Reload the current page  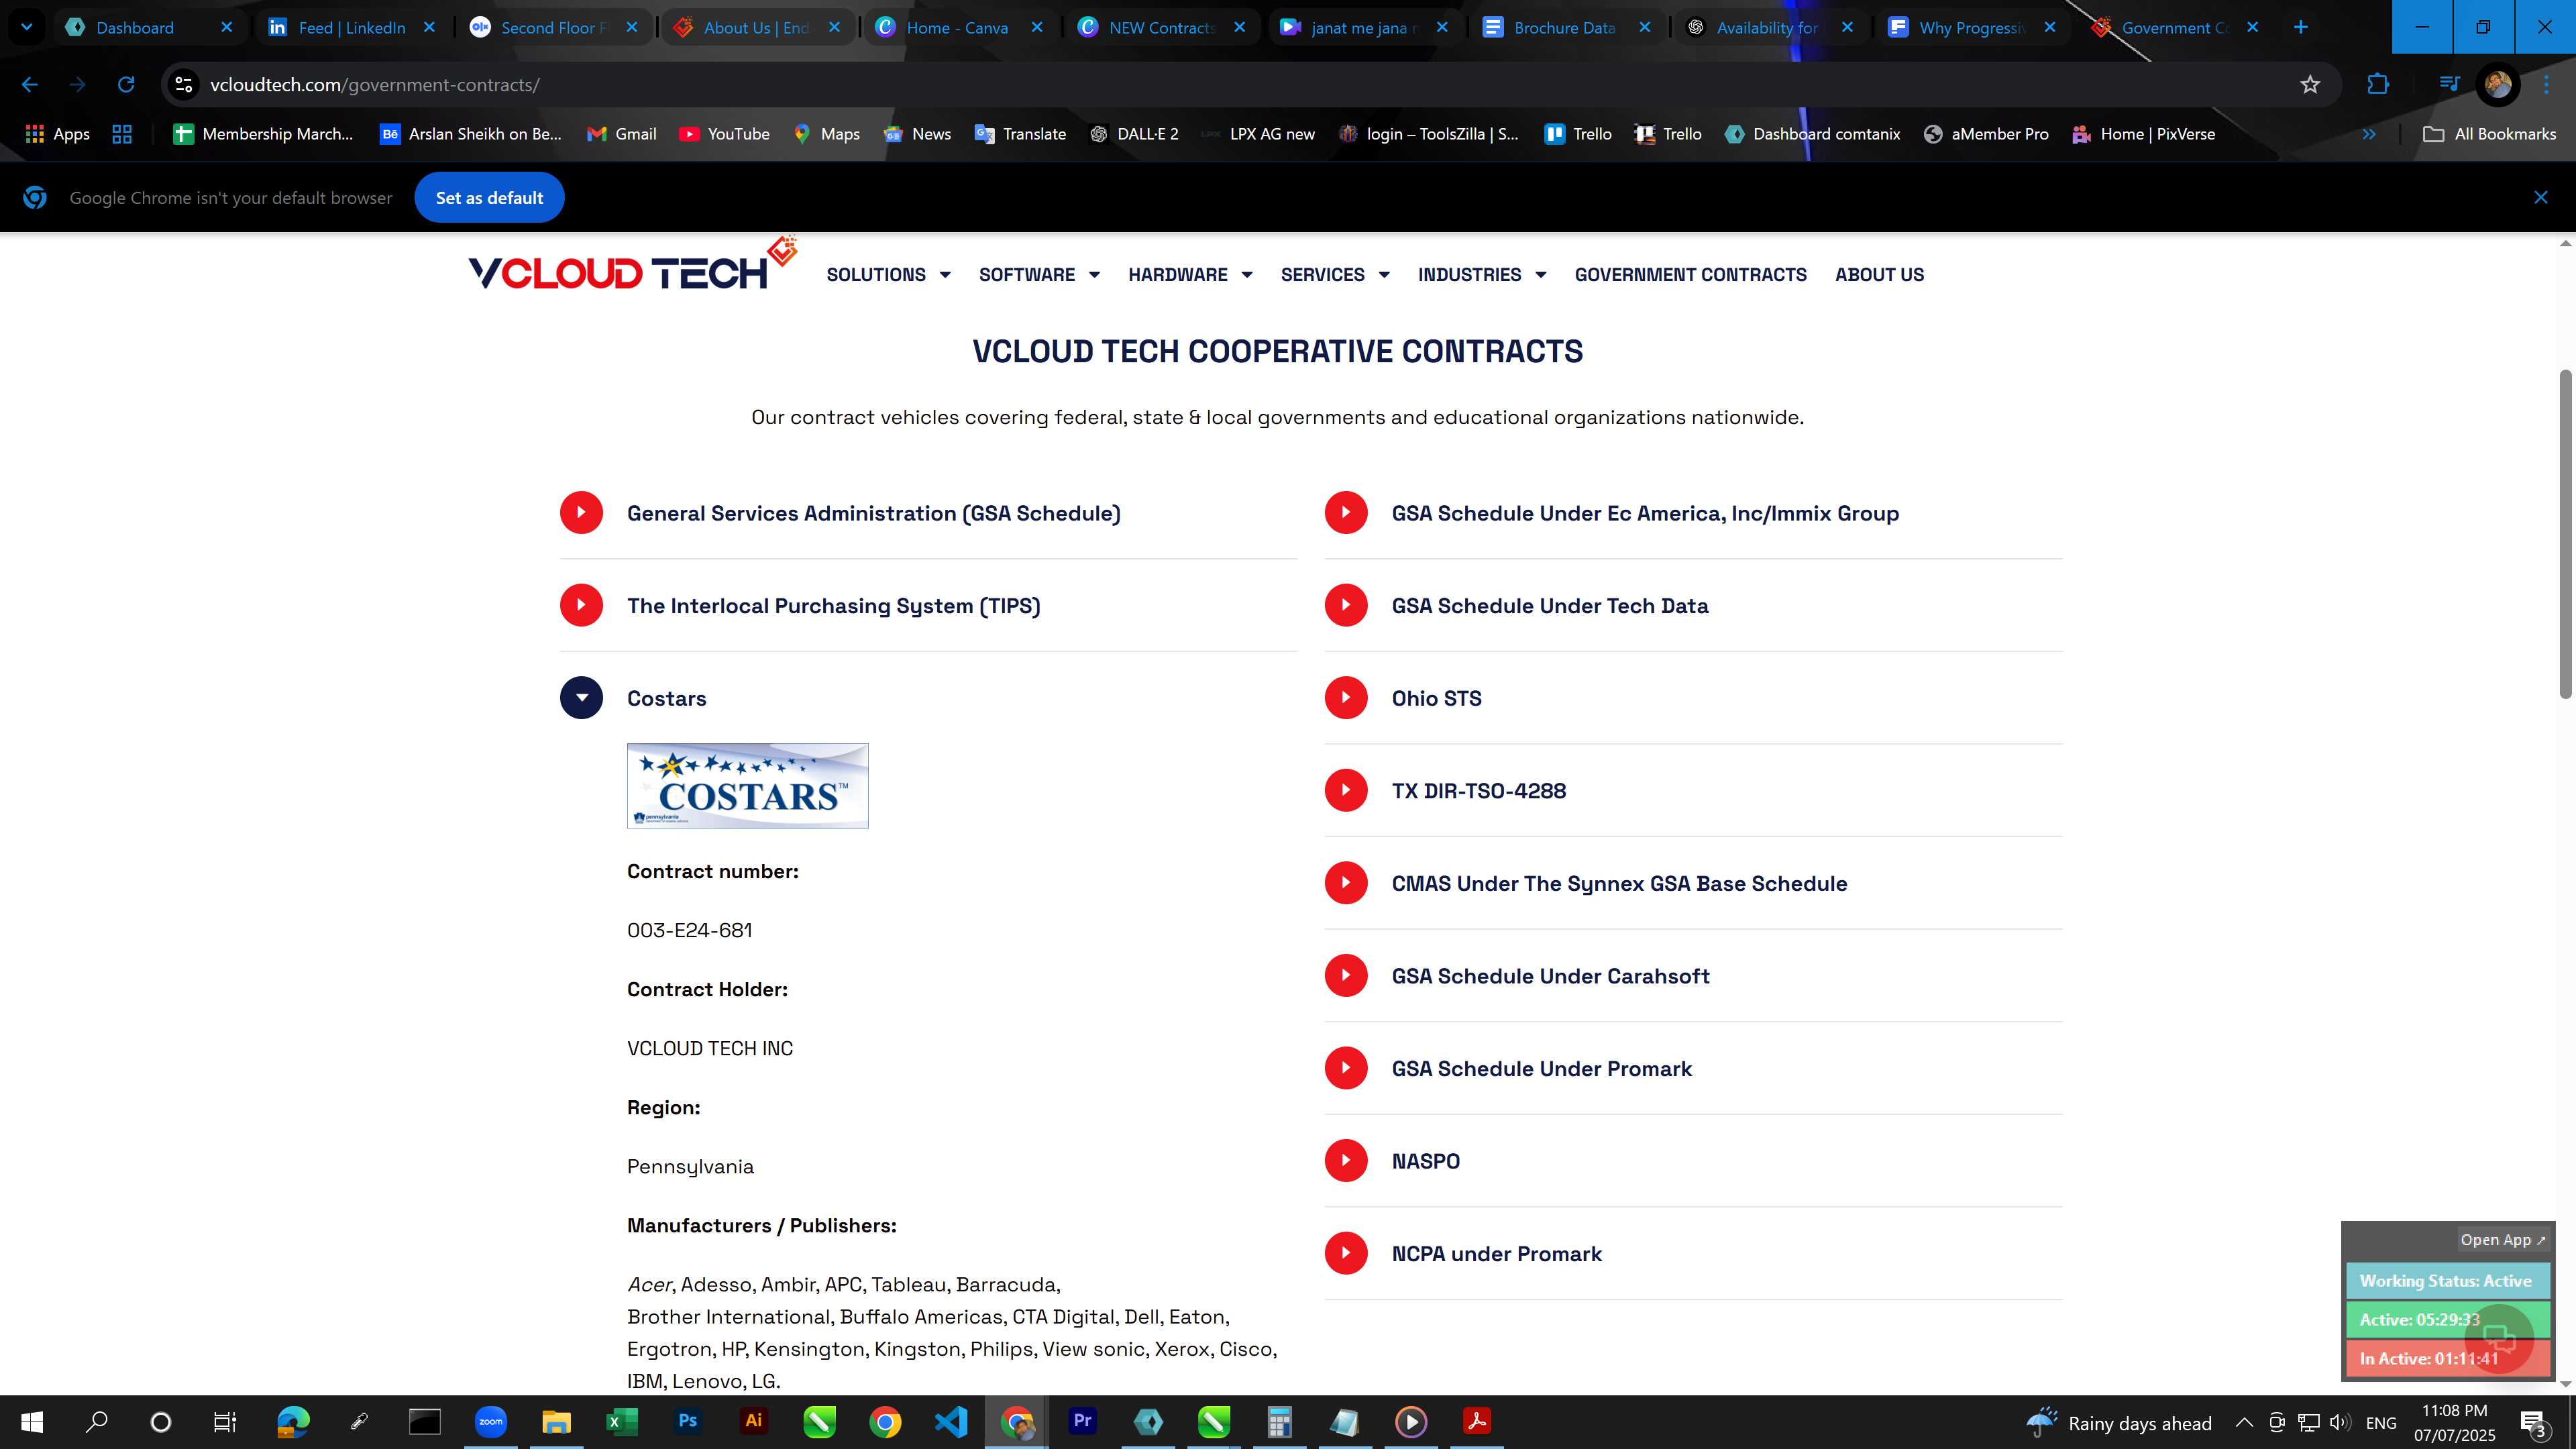(x=126, y=85)
